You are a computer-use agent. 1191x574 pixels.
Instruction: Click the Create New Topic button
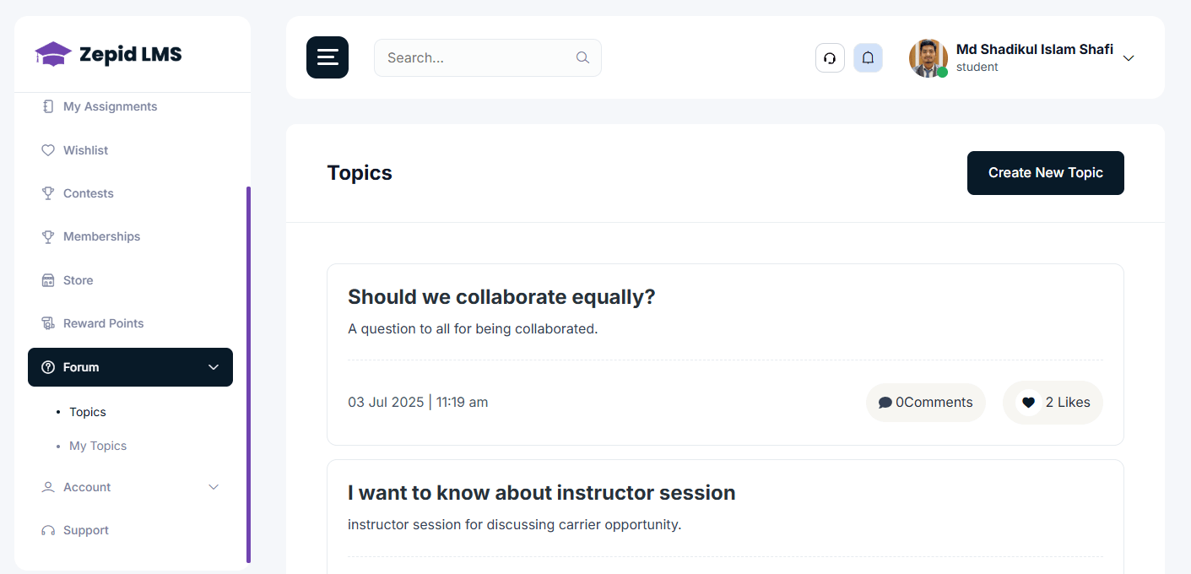coord(1045,173)
